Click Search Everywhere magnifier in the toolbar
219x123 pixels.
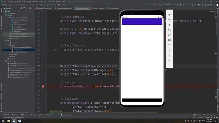click(x=215, y=5)
